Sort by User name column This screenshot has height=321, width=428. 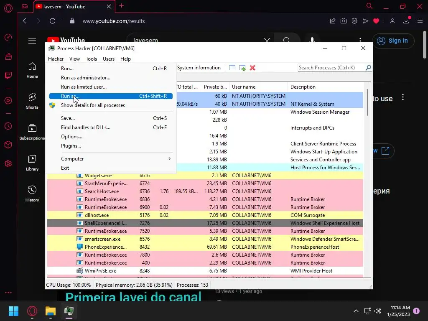click(x=258, y=87)
